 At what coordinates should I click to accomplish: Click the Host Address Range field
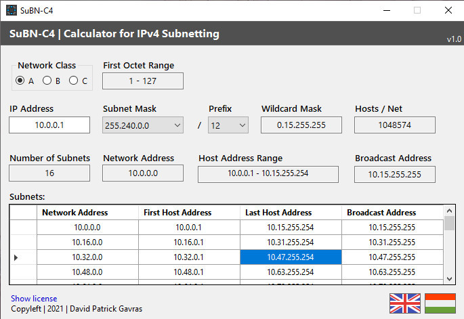point(268,174)
